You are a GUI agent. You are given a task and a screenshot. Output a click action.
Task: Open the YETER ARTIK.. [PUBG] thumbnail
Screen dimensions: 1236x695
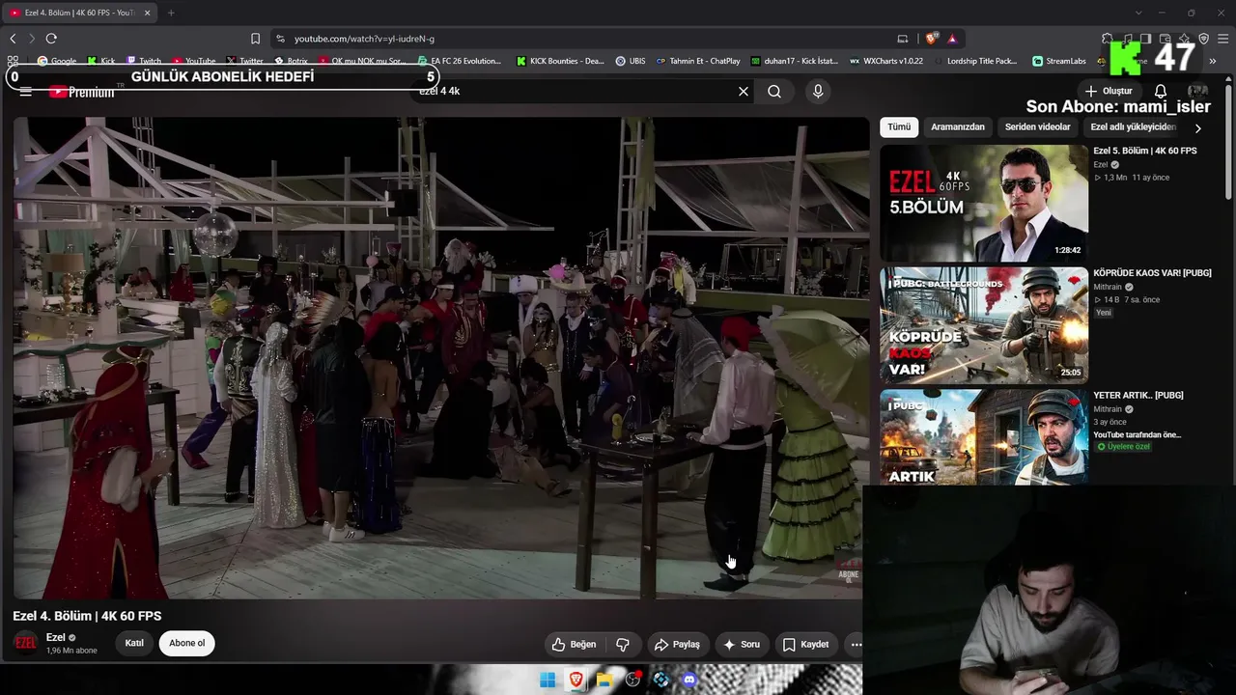[x=984, y=437]
